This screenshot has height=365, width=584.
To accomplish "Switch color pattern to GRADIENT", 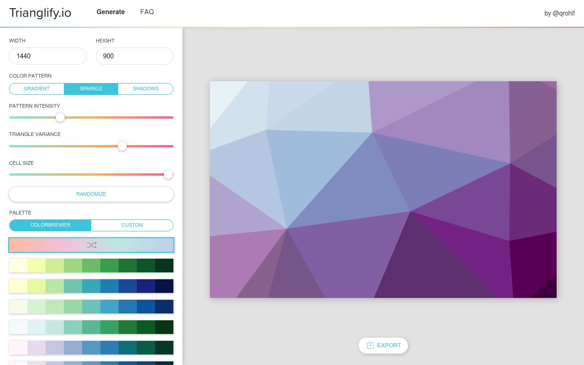I will pos(36,89).
